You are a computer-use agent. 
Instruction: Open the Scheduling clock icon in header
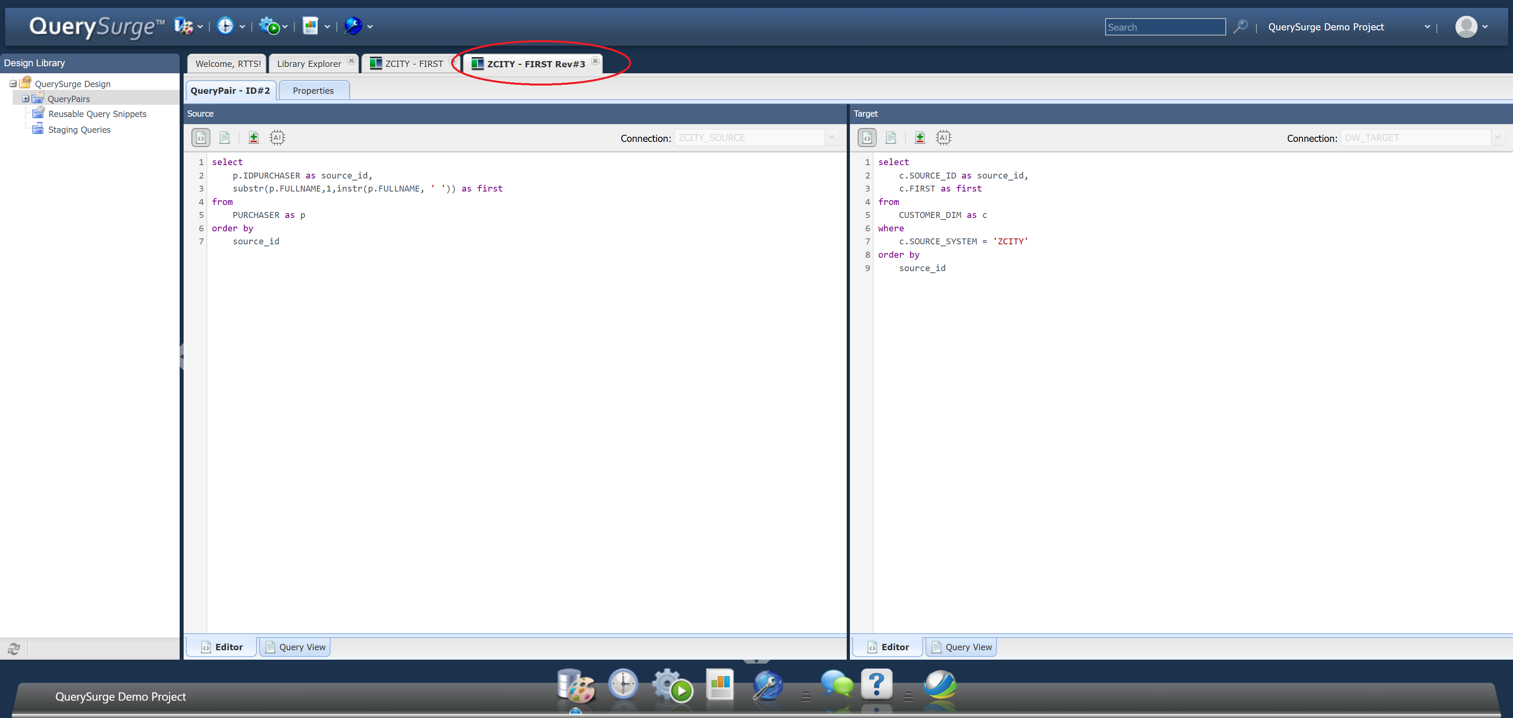tap(225, 26)
